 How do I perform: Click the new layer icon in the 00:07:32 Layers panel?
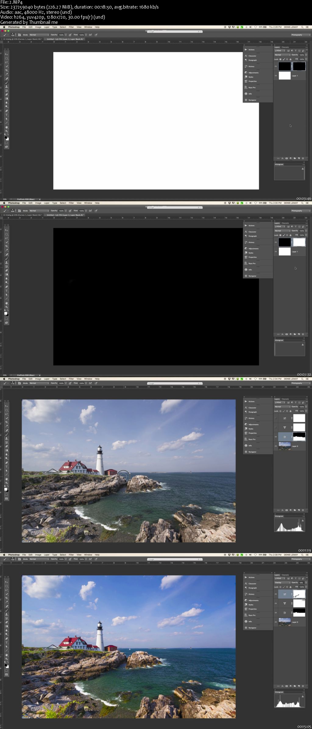click(299, 334)
